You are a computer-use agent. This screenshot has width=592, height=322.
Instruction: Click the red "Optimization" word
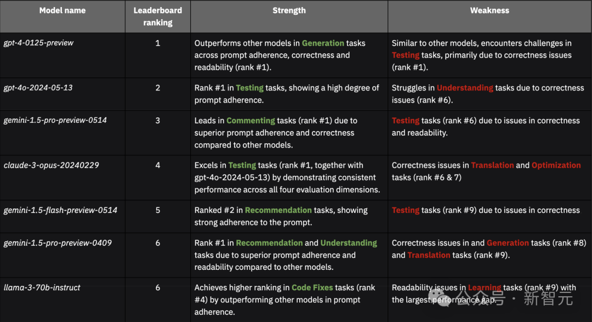pyautogui.click(x=556, y=165)
